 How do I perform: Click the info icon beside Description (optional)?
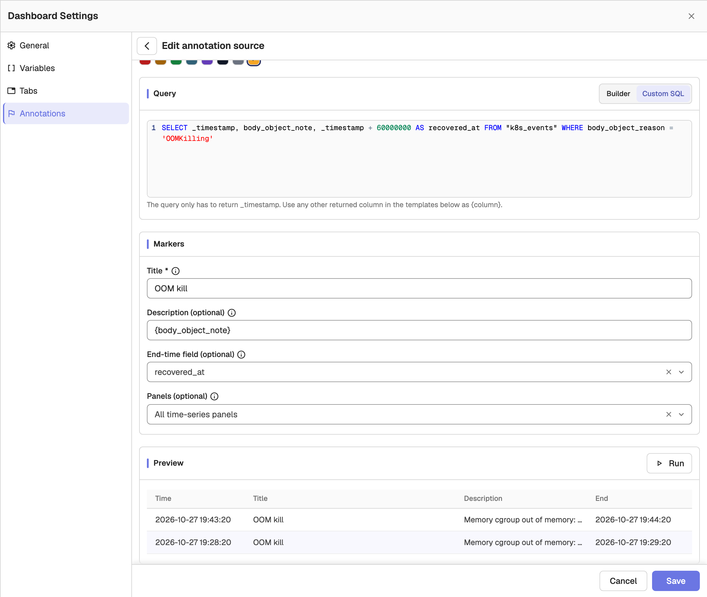click(x=231, y=313)
